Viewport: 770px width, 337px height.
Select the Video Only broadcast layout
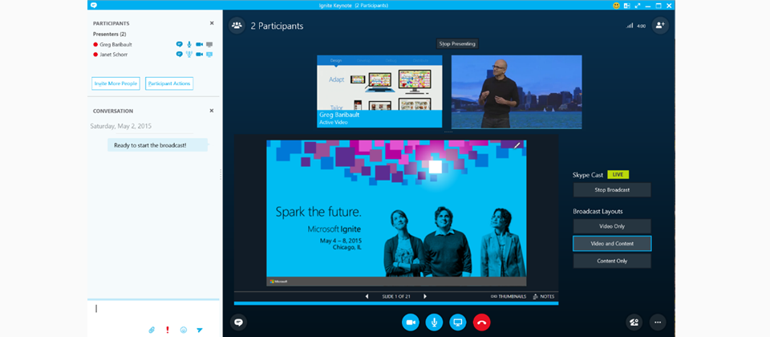pos(612,226)
